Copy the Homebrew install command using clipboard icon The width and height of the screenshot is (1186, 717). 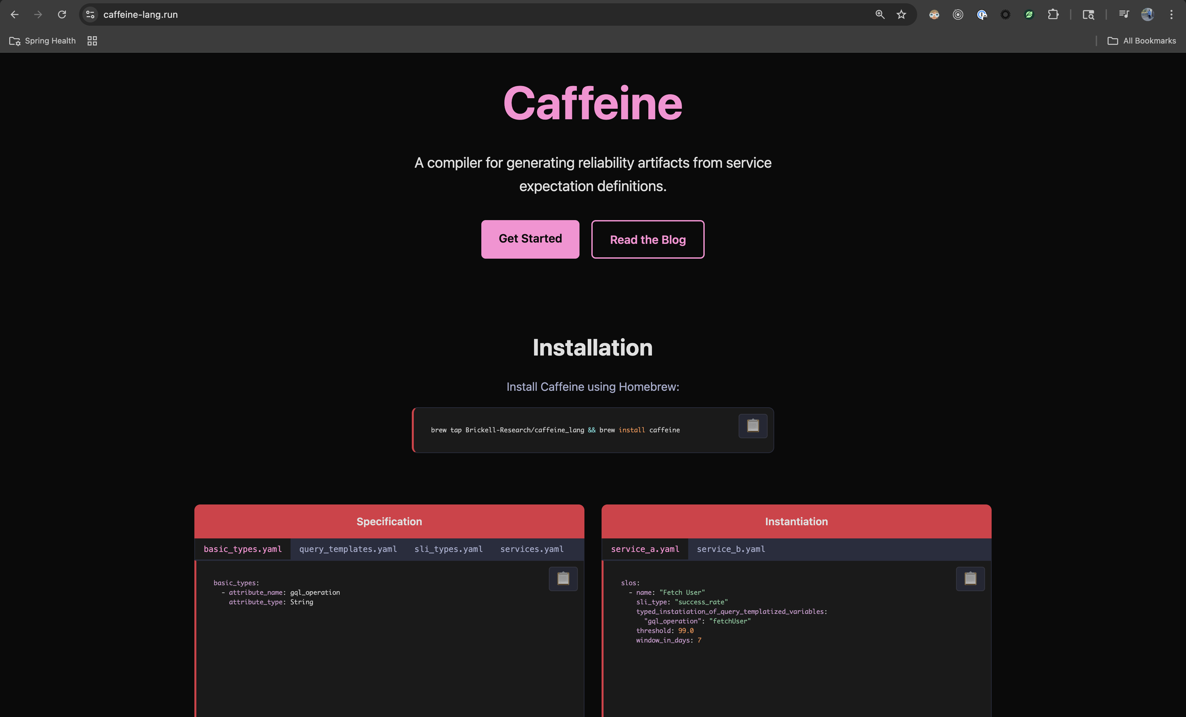click(x=752, y=426)
